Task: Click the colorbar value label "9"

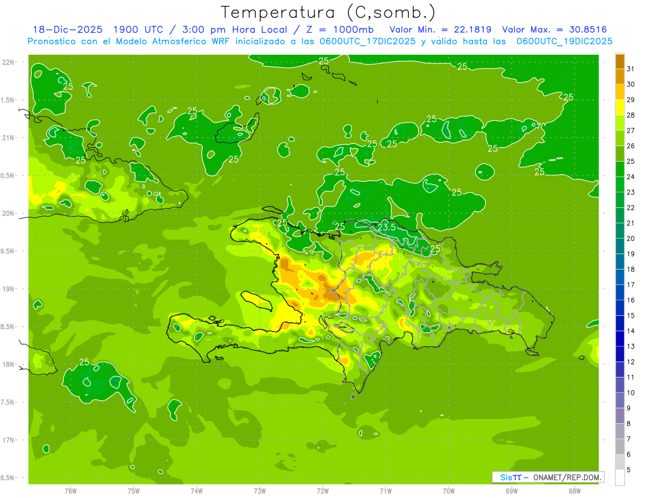Action: (629, 408)
